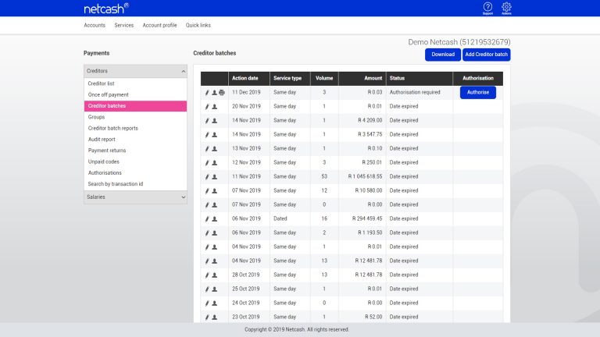
Task: Select Creditor batches in sidebar
Action: pos(135,106)
